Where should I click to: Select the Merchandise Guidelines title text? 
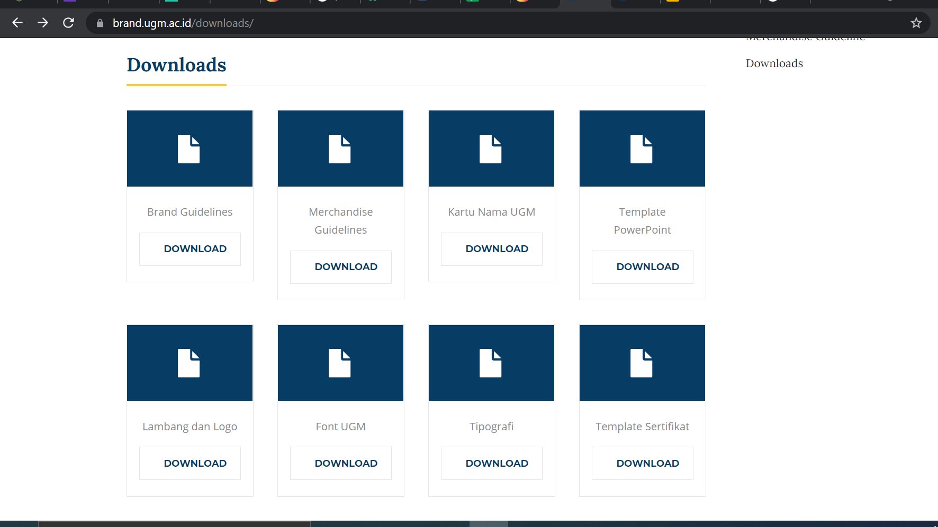click(341, 221)
